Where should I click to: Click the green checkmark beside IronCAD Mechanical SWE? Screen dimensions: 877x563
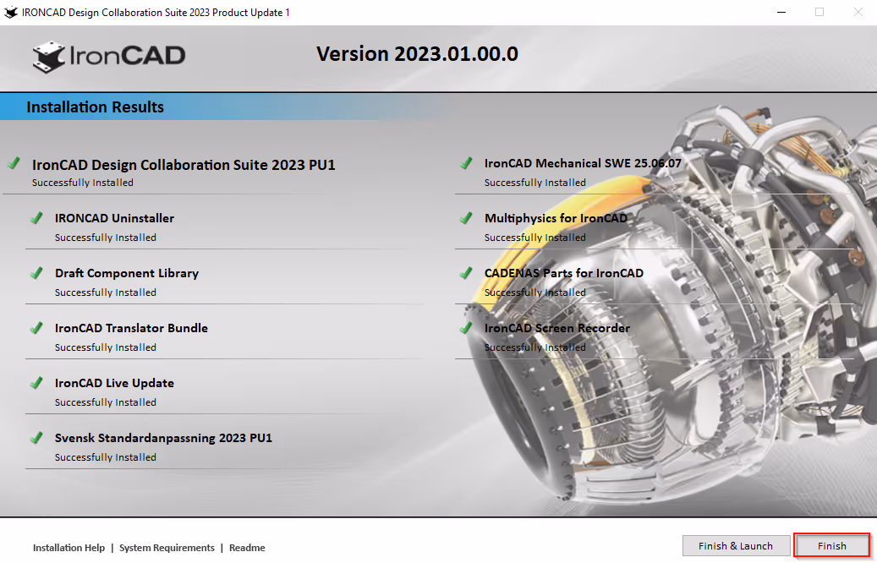466,163
